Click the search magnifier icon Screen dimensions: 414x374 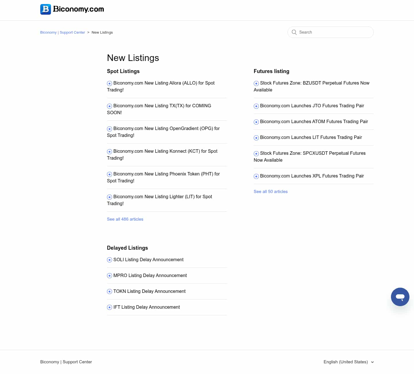pyautogui.click(x=294, y=32)
